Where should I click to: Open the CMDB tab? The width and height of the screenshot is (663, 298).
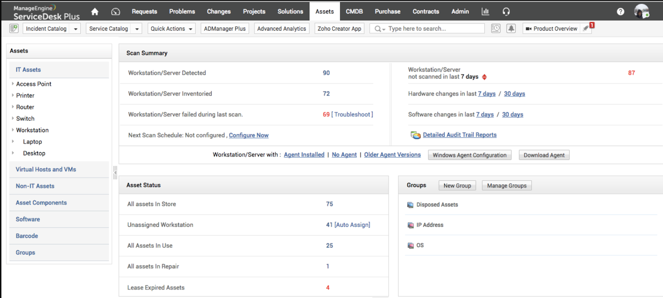point(354,12)
